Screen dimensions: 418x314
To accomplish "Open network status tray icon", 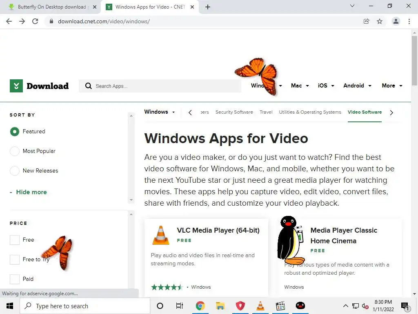I will pyautogui.click(x=356, y=306).
